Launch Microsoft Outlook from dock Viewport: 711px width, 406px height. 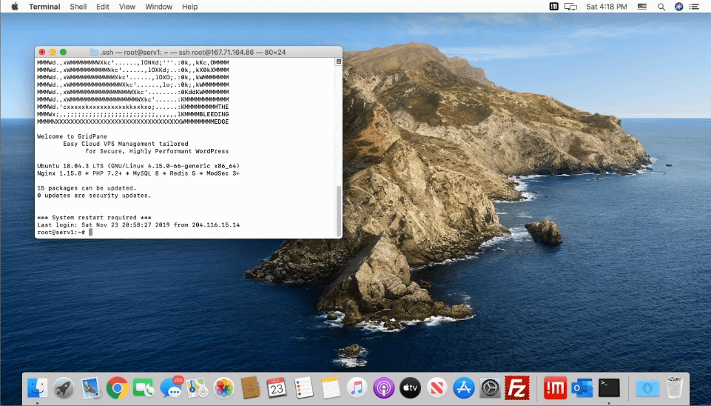[x=582, y=388]
